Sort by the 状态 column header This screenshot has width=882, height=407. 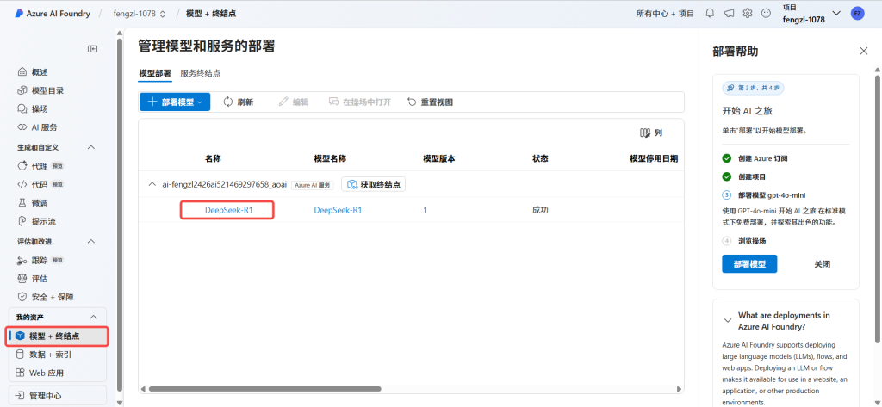pos(540,158)
